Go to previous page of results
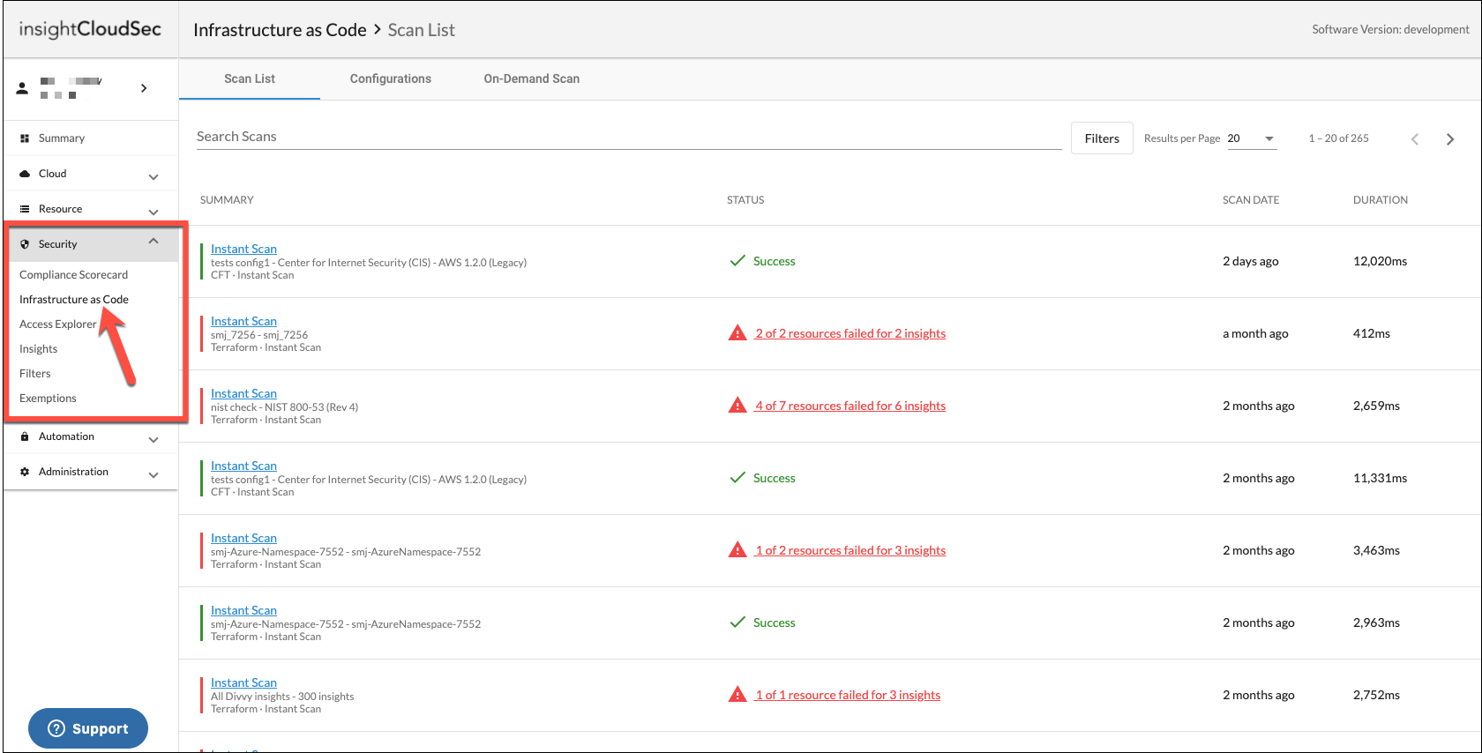The width and height of the screenshot is (1482, 753). (x=1415, y=139)
